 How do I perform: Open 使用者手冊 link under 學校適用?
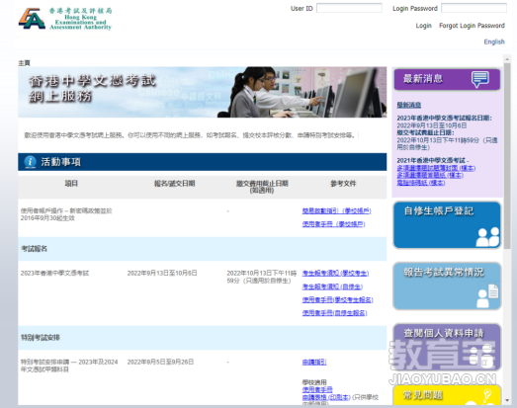(317, 389)
